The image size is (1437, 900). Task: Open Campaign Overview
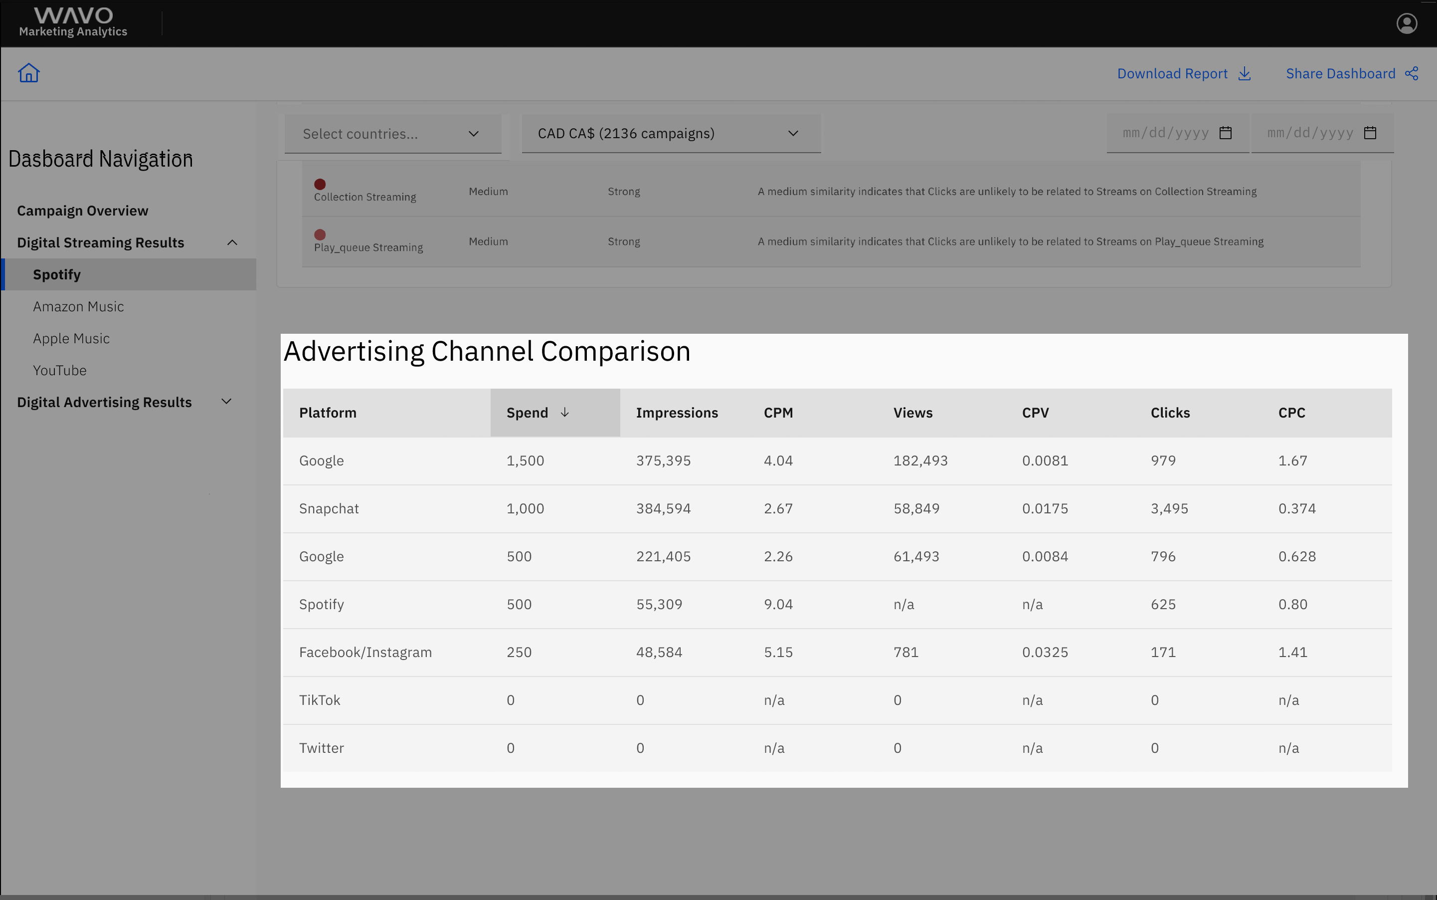[x=83, y=211]
